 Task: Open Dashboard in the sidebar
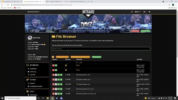point(33,69)
